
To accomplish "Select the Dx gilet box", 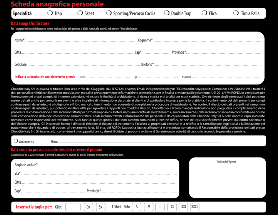I will click(x=88, y=207).
